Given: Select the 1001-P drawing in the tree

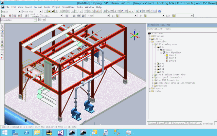Looking at the screenshot, I should pos(173,55).
